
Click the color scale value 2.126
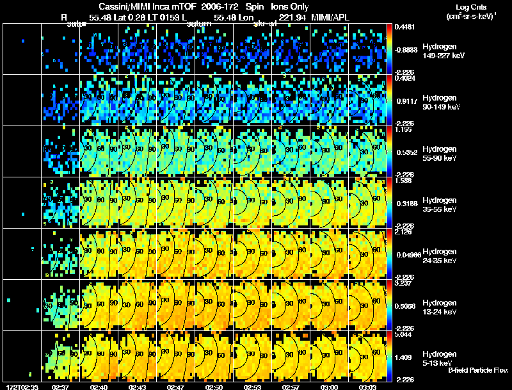(403, 232)
